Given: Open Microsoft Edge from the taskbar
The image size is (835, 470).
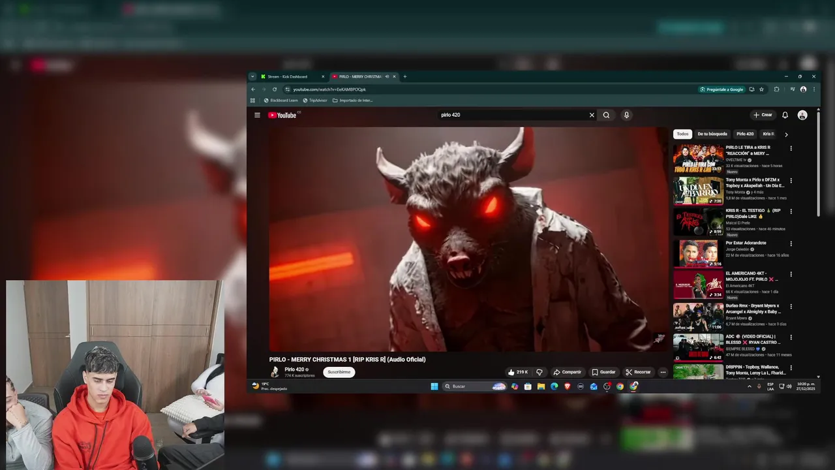Looking at the screenshot, I should [x=554, y=386].
